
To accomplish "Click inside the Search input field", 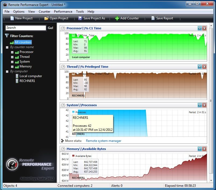I will click(26, 28).
